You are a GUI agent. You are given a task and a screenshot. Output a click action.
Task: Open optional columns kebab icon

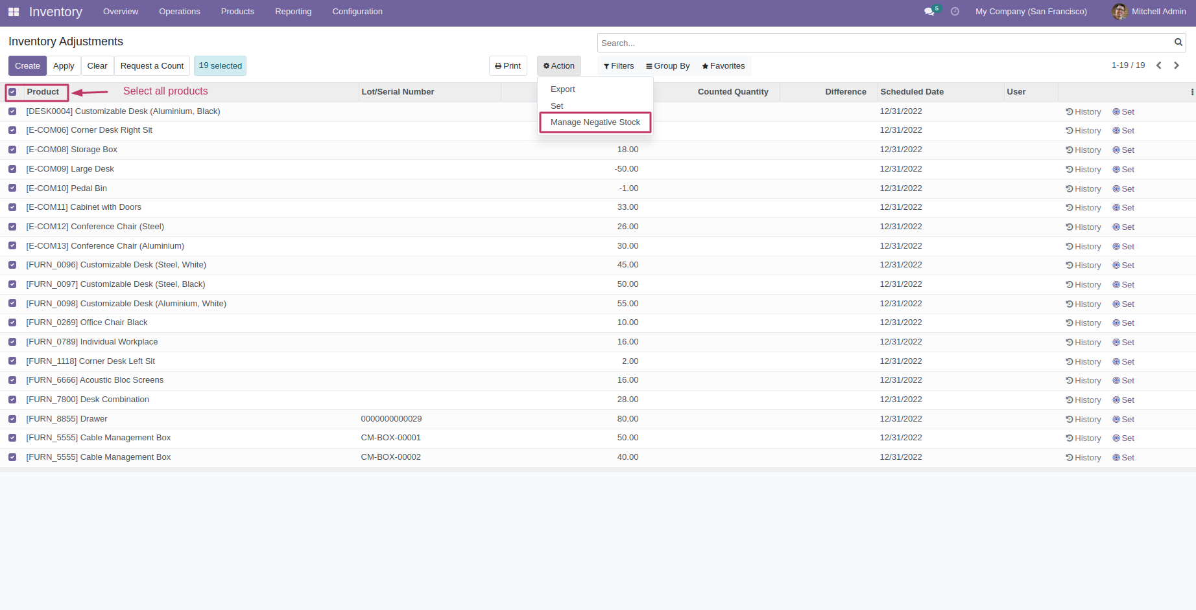click(1192, 92)
